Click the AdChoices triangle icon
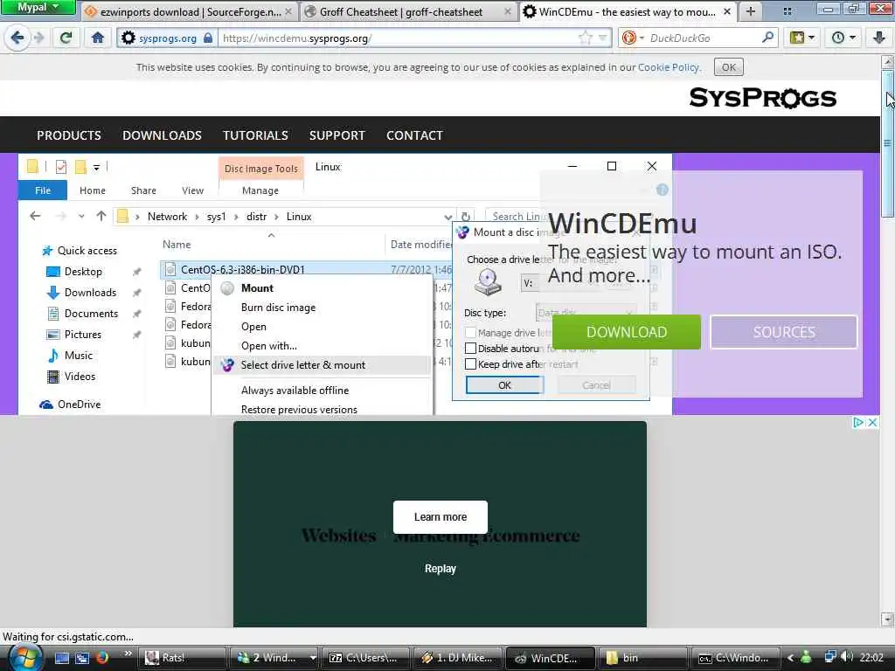This screenshot has height=671, width=895. (x=858, y=423)
